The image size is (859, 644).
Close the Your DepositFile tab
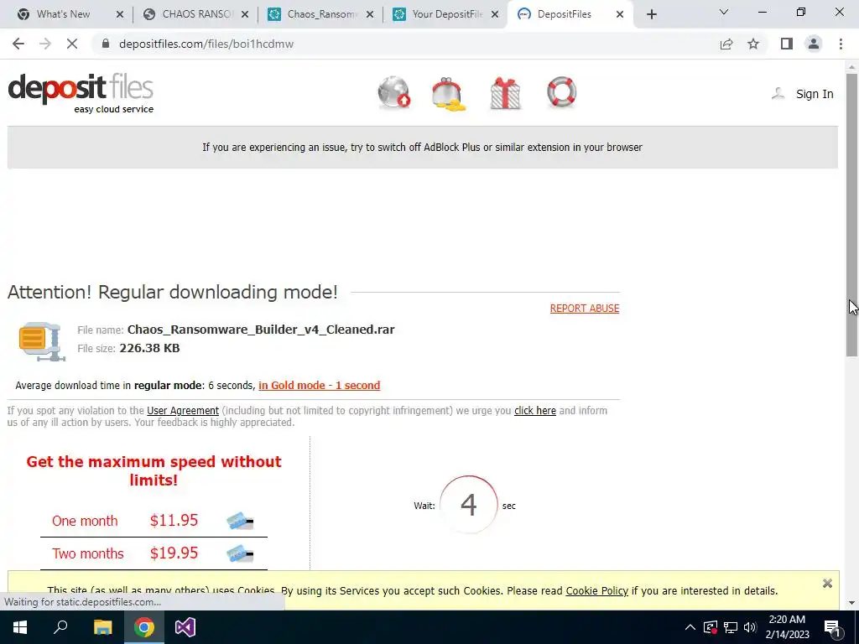495,15
